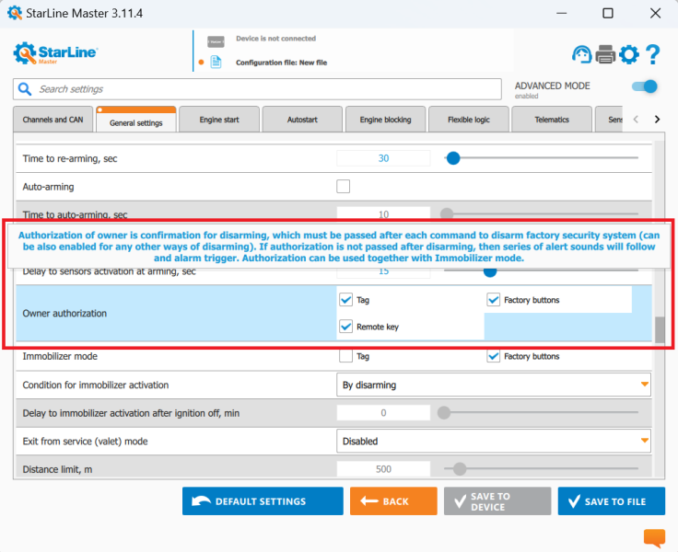Open the support headset icon
Screen dimensions: 678x552
tap(581, 55)
